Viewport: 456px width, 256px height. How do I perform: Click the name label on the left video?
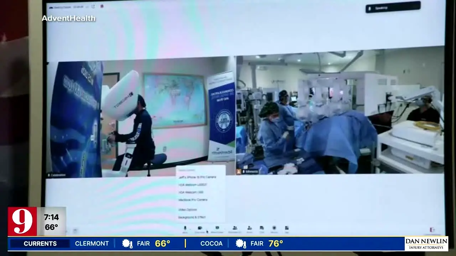pyautogui.click(x=57, y=175)
